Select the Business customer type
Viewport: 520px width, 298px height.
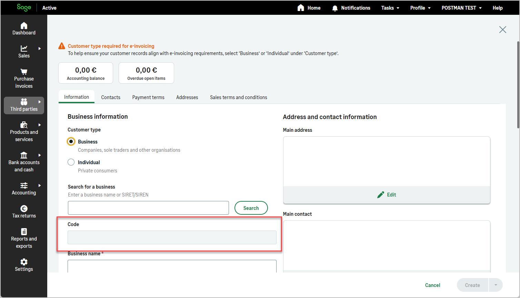71,141
